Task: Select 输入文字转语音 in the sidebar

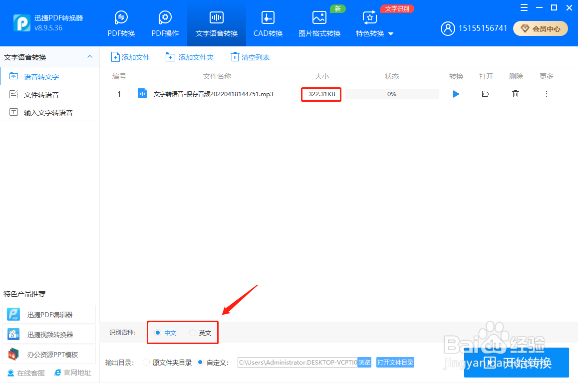Action: coord(50,113)
